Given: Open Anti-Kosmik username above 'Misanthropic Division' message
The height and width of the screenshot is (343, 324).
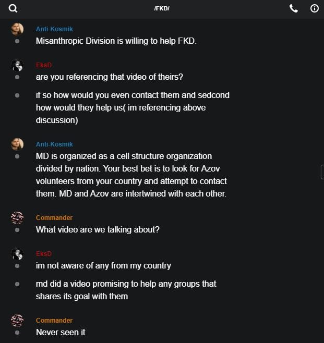Looking at the screenshot, I should (x=54, y=29).
